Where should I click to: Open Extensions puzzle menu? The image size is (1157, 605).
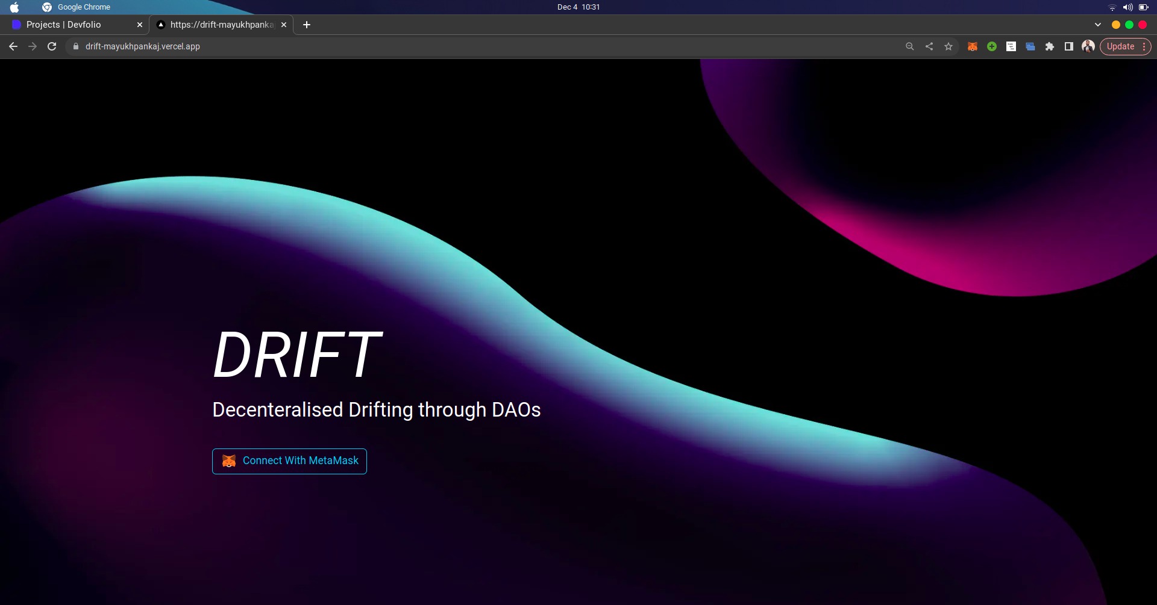pos(1050,46)
